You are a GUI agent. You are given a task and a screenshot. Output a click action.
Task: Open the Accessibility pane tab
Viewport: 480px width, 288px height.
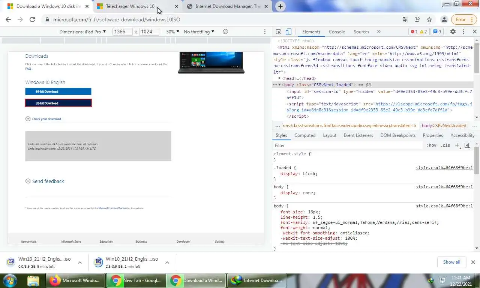[x=462, y=135]
